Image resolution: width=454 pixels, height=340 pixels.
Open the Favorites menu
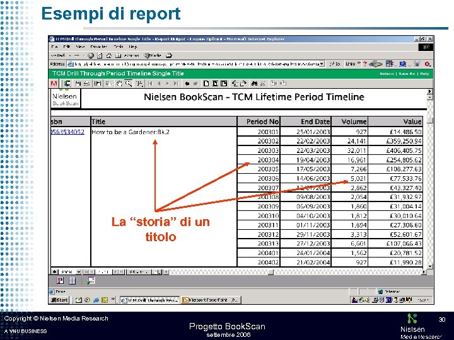(x=99, y=47)
